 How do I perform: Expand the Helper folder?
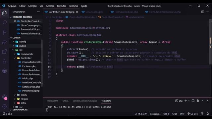coord(24,99)
